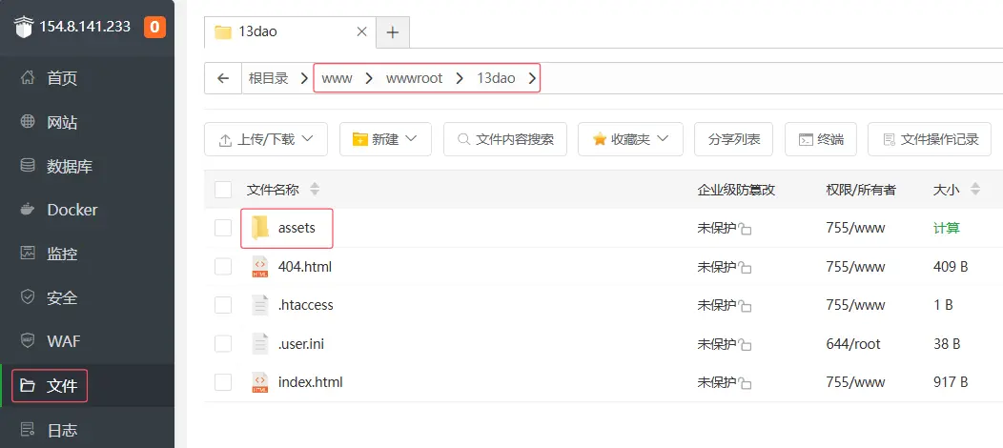Click the 分享列表 share list button
1003x448 pixels.
click(734, 139)
